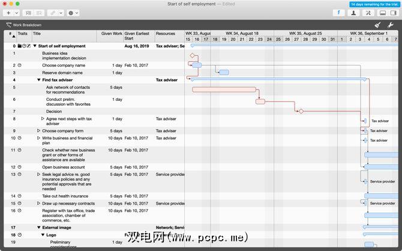
Task: Select Reserve domain name Gantt bar
Action: [x=224, y=73]
